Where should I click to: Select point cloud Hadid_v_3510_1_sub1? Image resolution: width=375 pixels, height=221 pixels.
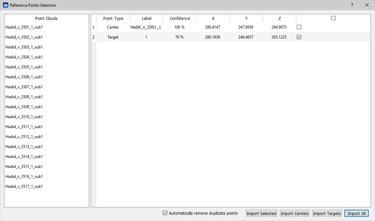tap(24, 117)
